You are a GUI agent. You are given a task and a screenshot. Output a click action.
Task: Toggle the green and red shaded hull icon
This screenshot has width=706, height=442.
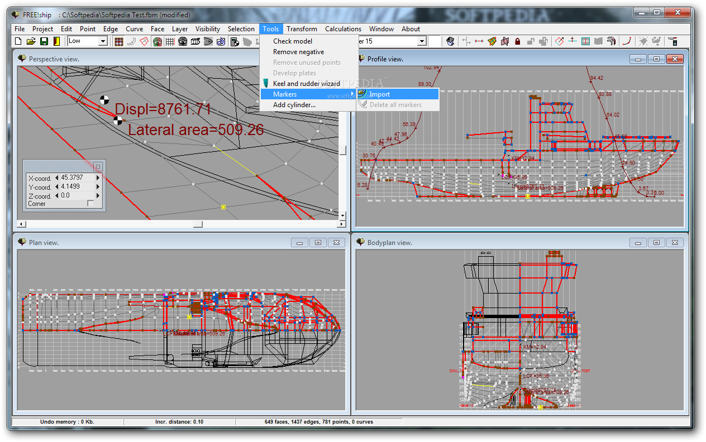(x=158, y=41)
